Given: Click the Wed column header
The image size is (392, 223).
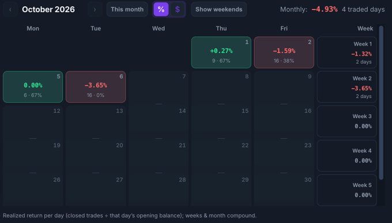Looking at the screenshot, I should pos(159,28).
